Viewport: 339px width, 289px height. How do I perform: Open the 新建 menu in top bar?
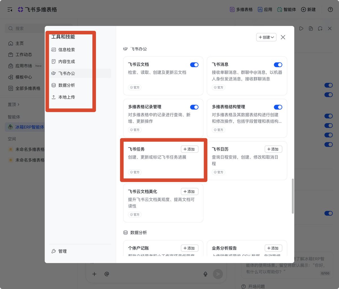coord(308,10)
